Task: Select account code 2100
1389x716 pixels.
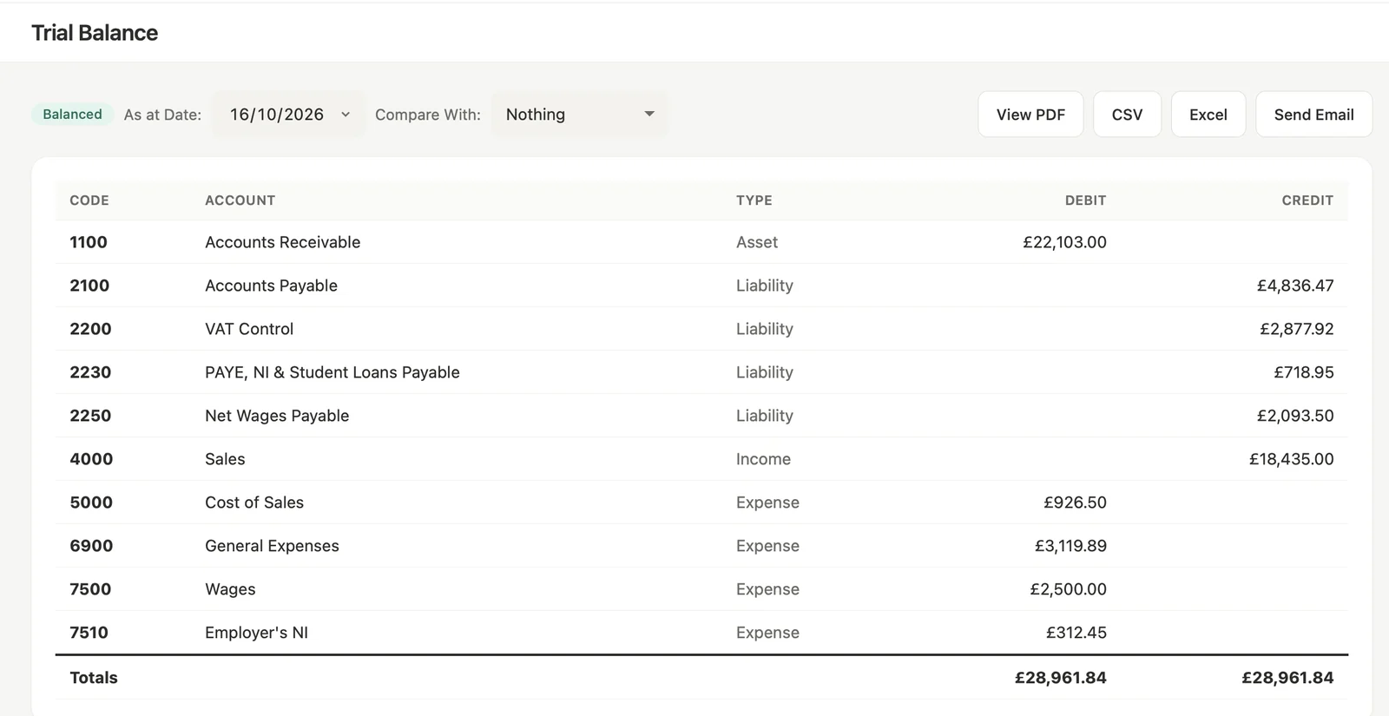Action: pos(89,286)
